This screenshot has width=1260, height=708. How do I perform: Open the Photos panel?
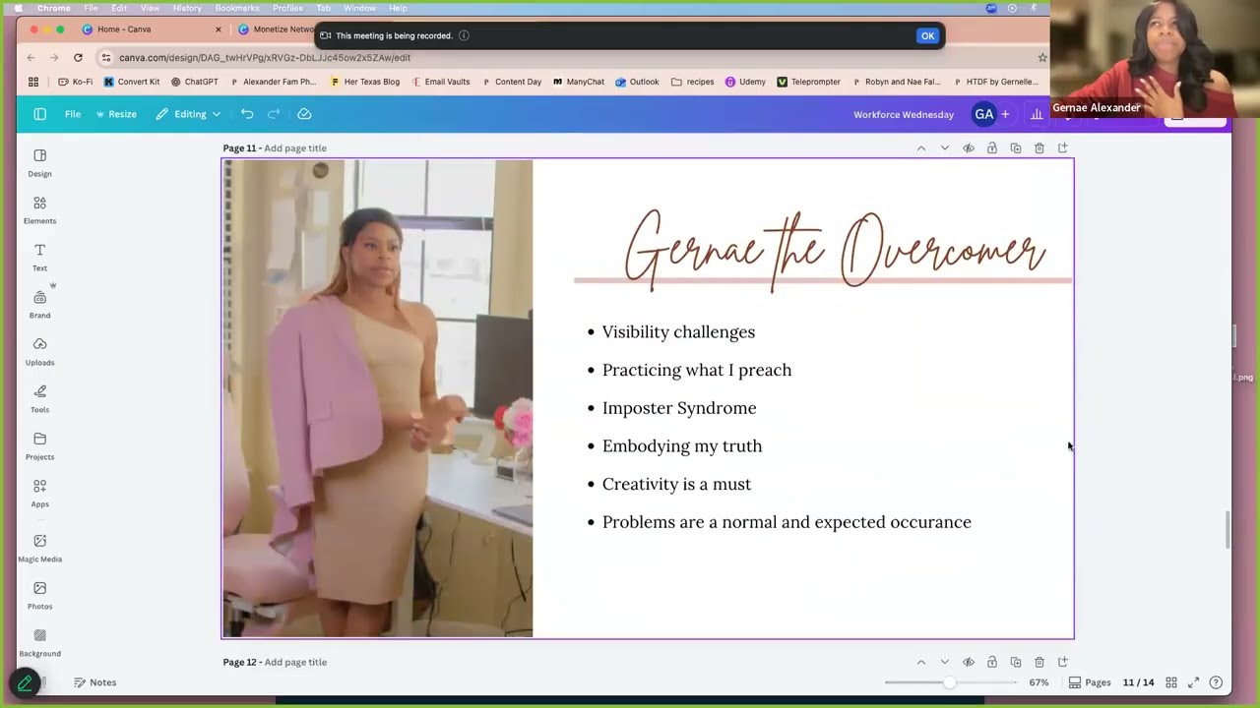tap(39, 596)
